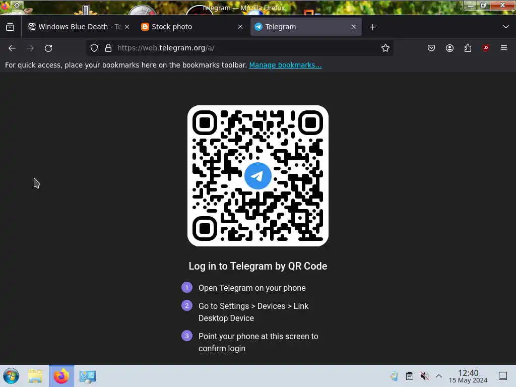
Task: Click the Telegram QR code image
Action: click(258, 176)
